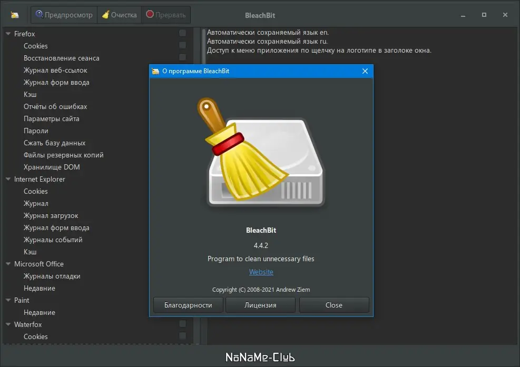The width and height of the screenshot is (520, 367).
Task: Click the Благодарности button
Action: pos(188,305)
